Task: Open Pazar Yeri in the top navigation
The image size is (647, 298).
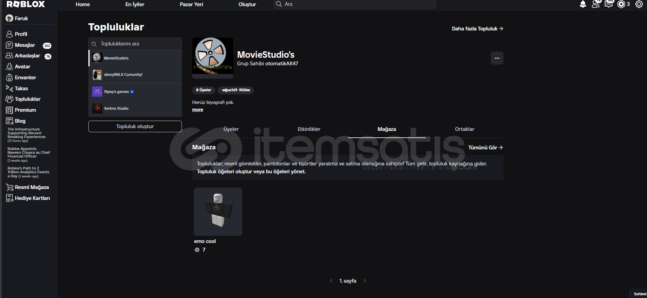Action: point(191,4)
